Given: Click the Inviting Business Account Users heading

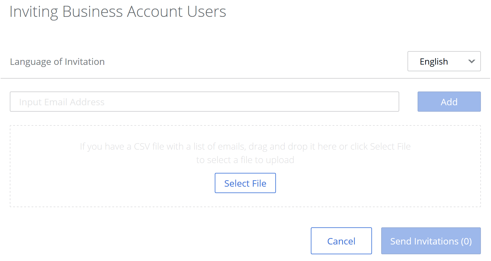Looking at the screenshot, I should (x=118, y=12).
